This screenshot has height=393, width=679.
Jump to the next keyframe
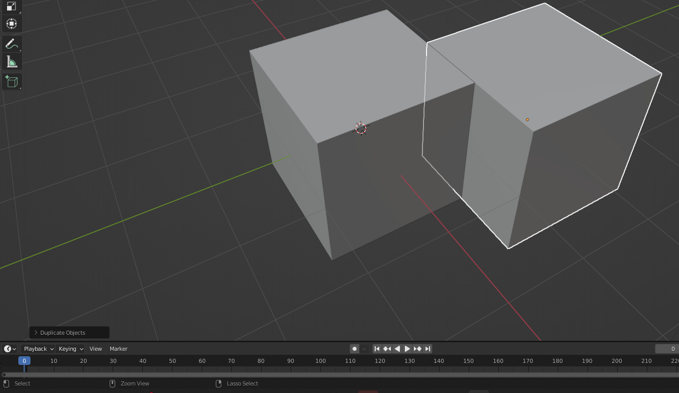[x=417, y=349]
